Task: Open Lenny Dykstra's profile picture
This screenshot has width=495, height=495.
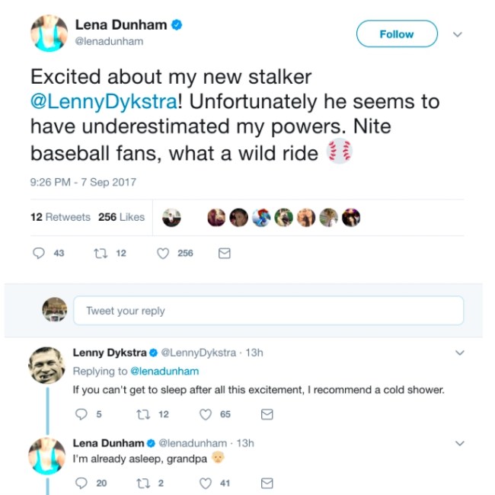Action: (47, 366)
